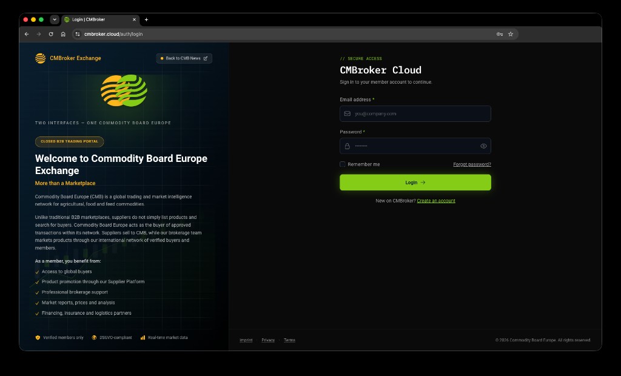Focus the Password input field
This screenshot has height=376, width=621.
tap(415, 146)
